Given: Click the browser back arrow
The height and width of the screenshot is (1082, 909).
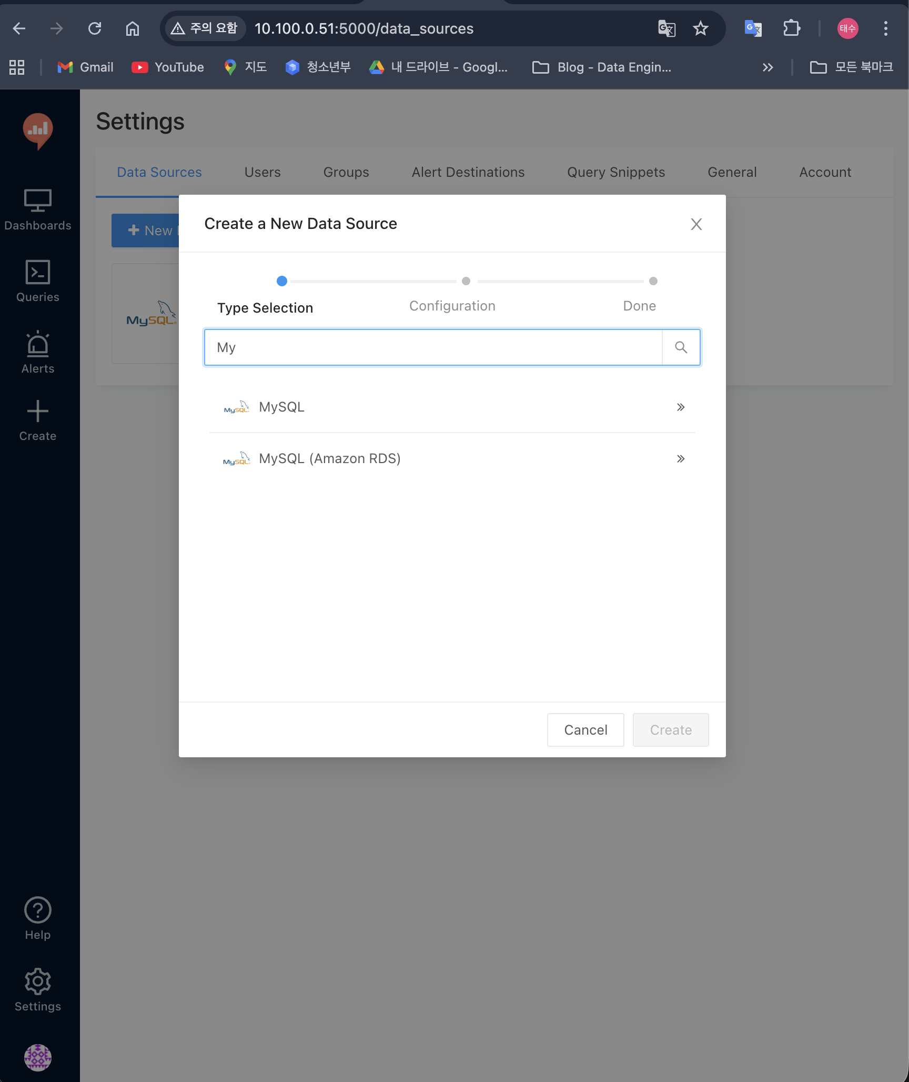Looking at the screenshot, I should tap(19, 28).
